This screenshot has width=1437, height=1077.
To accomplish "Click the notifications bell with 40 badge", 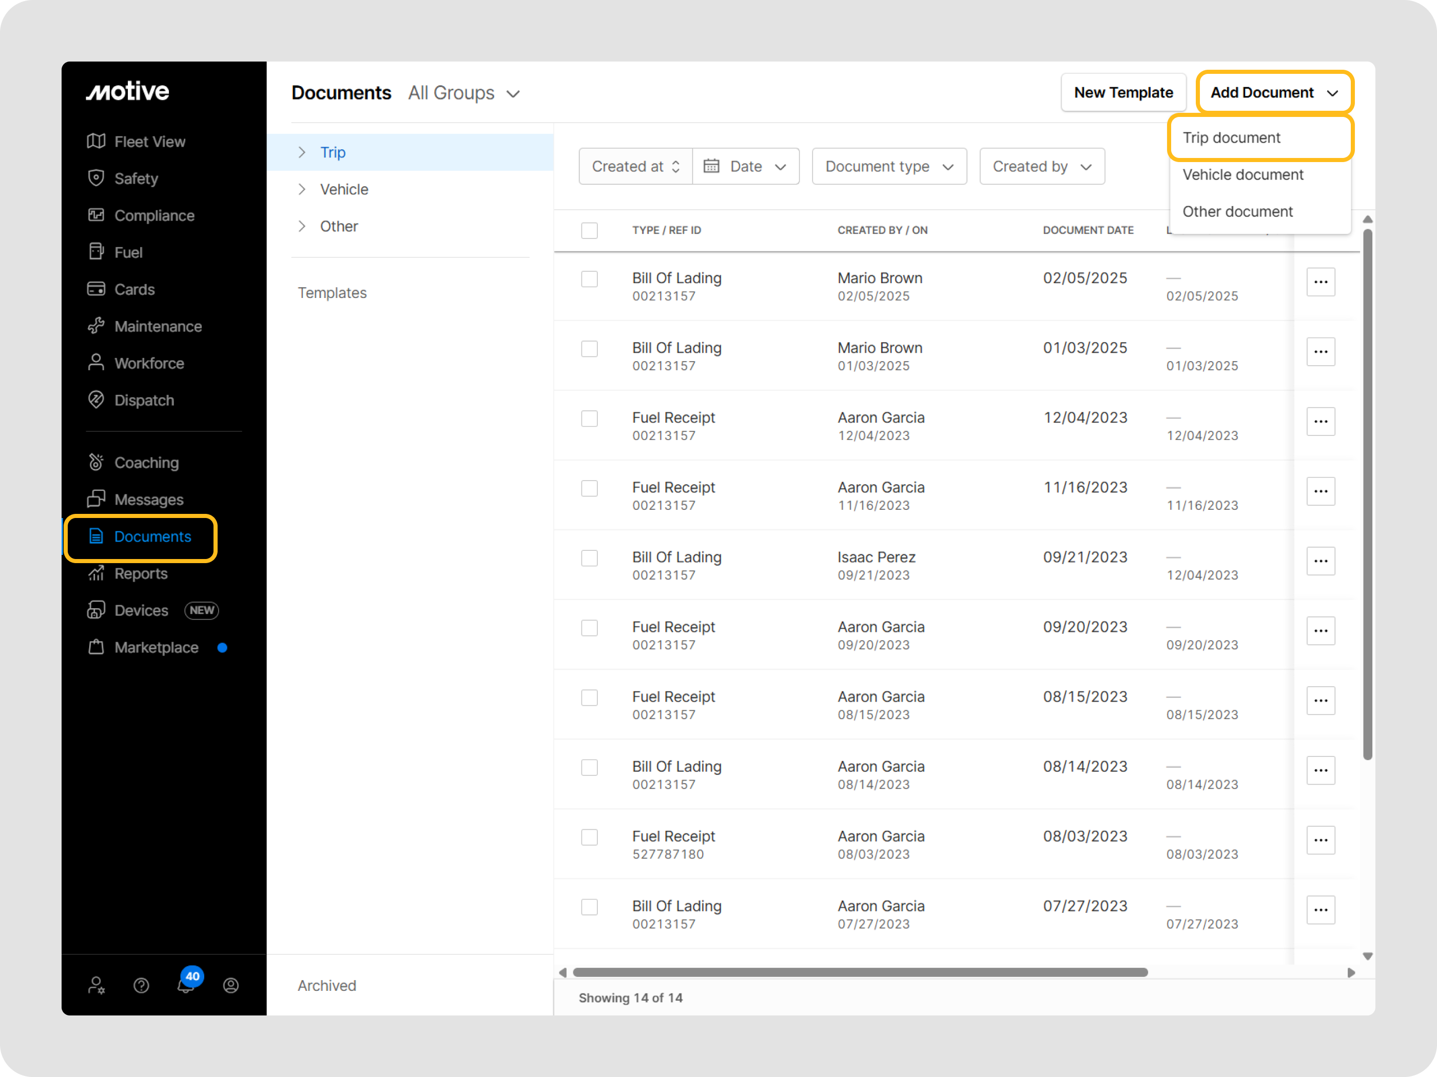I will tap(186, 985).
